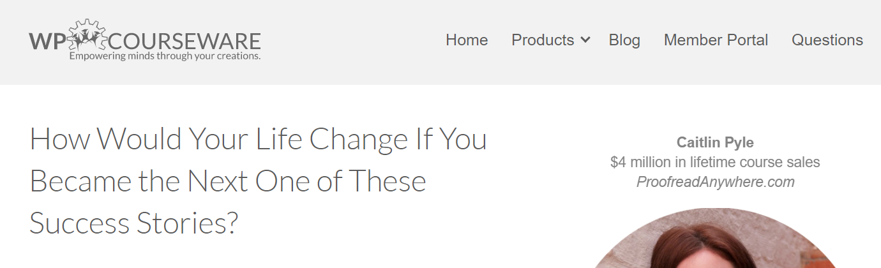Visit the Member Portal page
This screenshot has width=881, height=268.
(x=716, y=40)
